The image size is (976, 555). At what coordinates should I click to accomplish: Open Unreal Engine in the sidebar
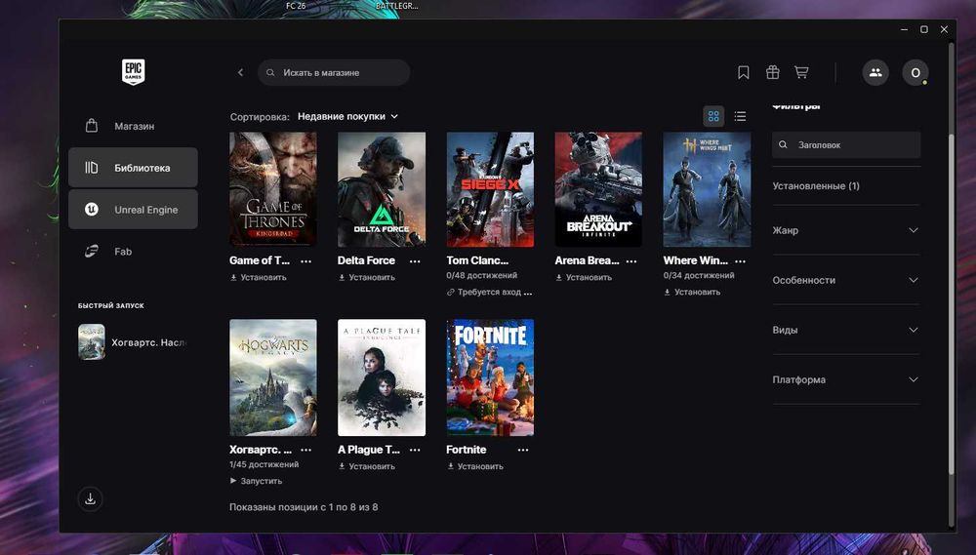(133, 210)
